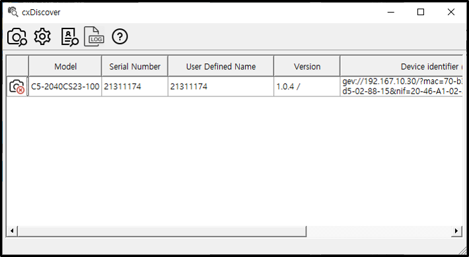Viewport: 469px width, 257px height.
Task: Select the model cell C5-2040CS23-100
Action: (65, 87)
